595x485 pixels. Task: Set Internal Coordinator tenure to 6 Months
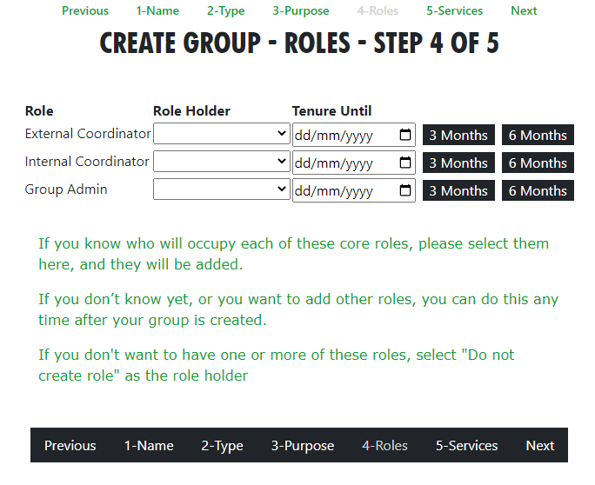pyautogui.click(x=538, y=163)
